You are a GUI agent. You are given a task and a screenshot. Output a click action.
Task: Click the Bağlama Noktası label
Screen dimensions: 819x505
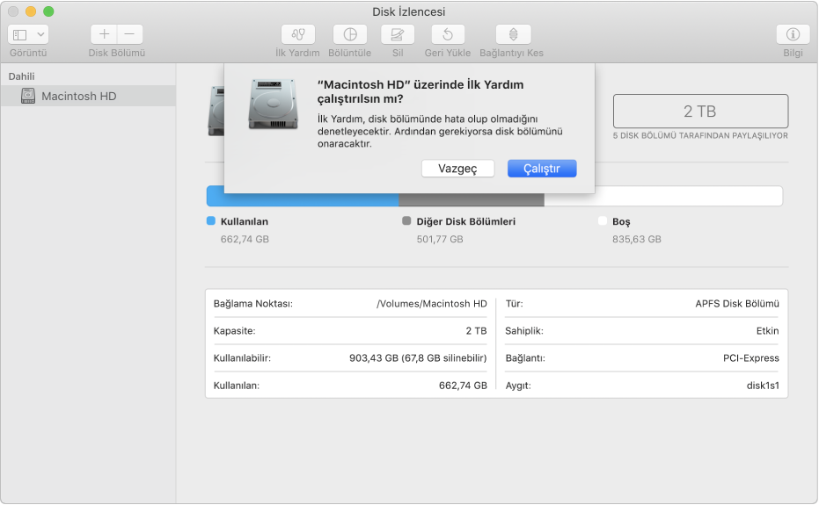[x=252, y=304]
